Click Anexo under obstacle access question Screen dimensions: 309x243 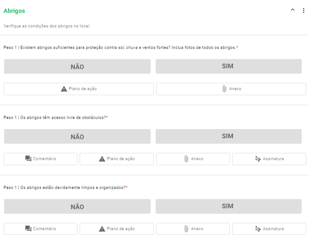click(193, 159)
